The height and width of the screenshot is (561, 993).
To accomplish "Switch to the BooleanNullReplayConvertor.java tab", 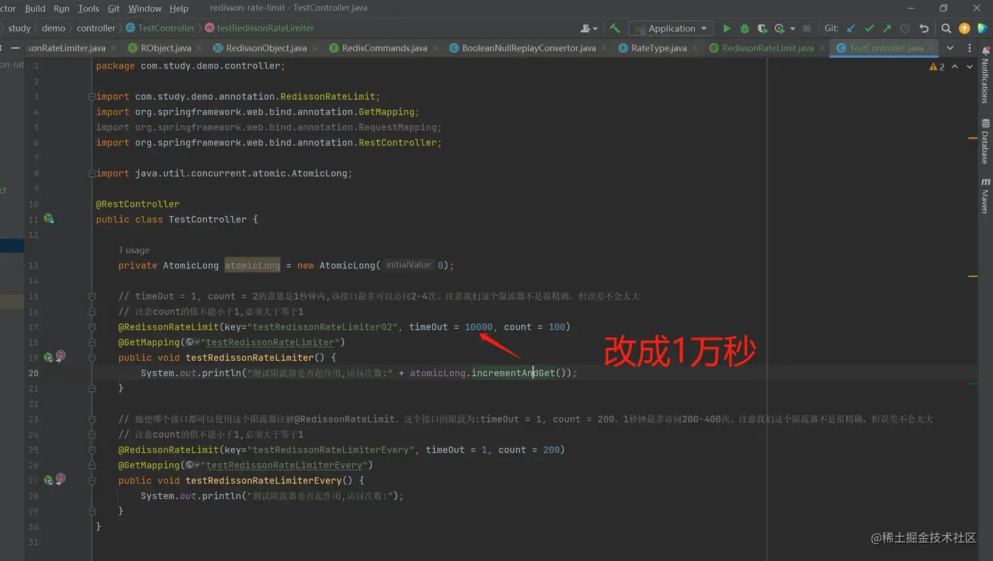I will 529,48.
